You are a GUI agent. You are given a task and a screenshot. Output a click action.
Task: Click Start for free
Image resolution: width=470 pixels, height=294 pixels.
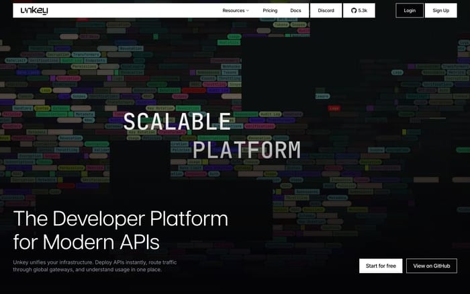tap(381, 266)
